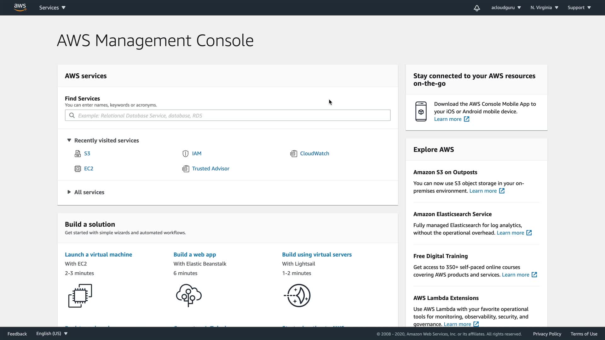This screenshot has width=605, height=340.
Task: Click the Elastic Beanstalk cloud tree icon
Action: pos(188,295)
